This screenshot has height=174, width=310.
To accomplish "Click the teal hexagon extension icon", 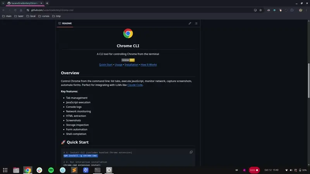I will [x=274, y=10].
